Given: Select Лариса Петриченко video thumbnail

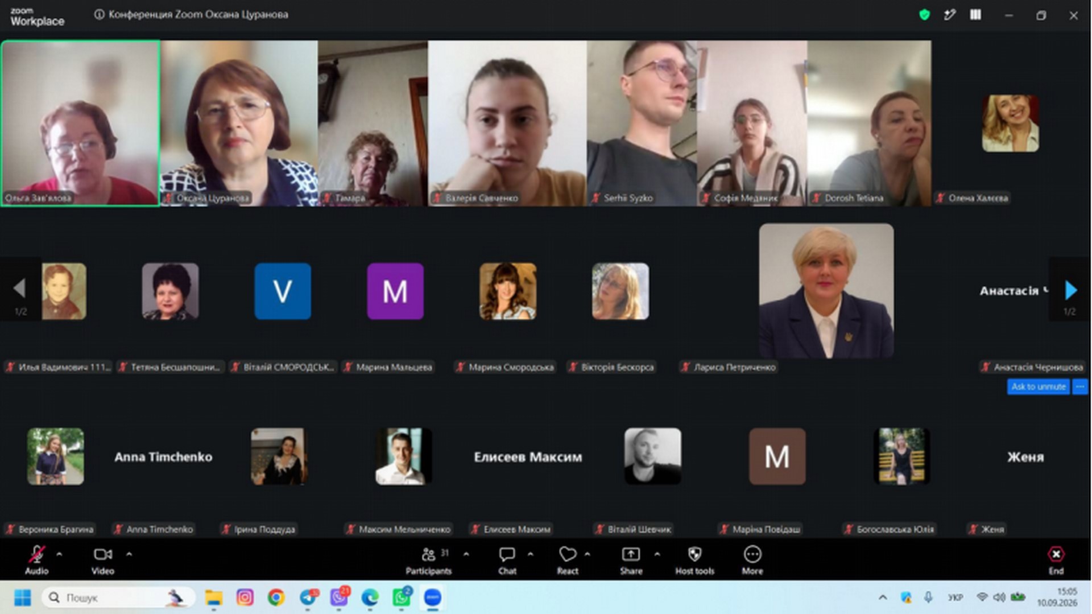Looking at the screenshot, I should [x=826, y=290].
